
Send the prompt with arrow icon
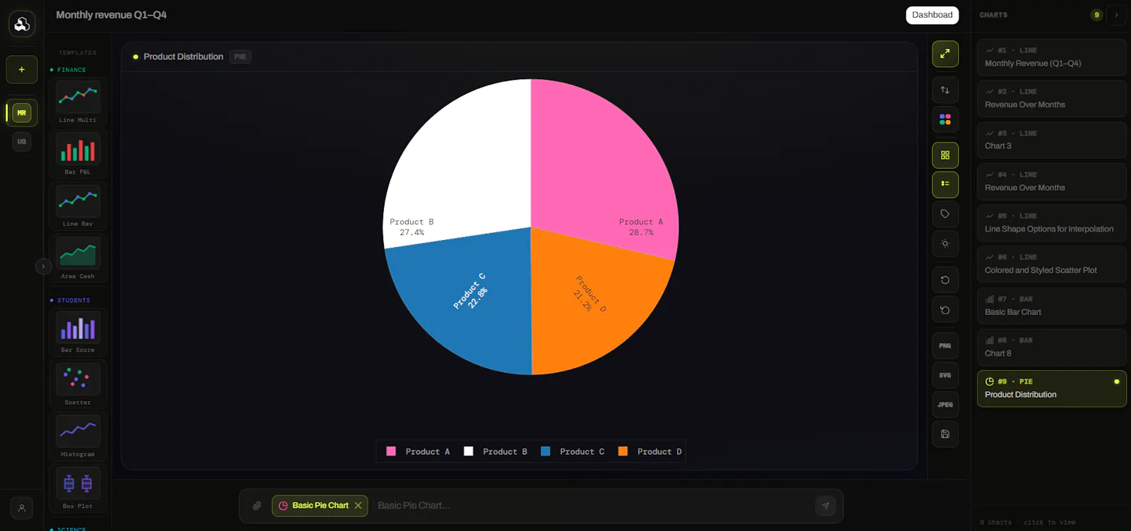coord(825,506)
